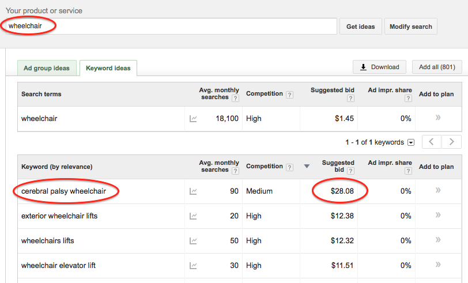View trend chart for cerebral palsy wheelchair
468x283 pixels.
[x=193, y=191]
